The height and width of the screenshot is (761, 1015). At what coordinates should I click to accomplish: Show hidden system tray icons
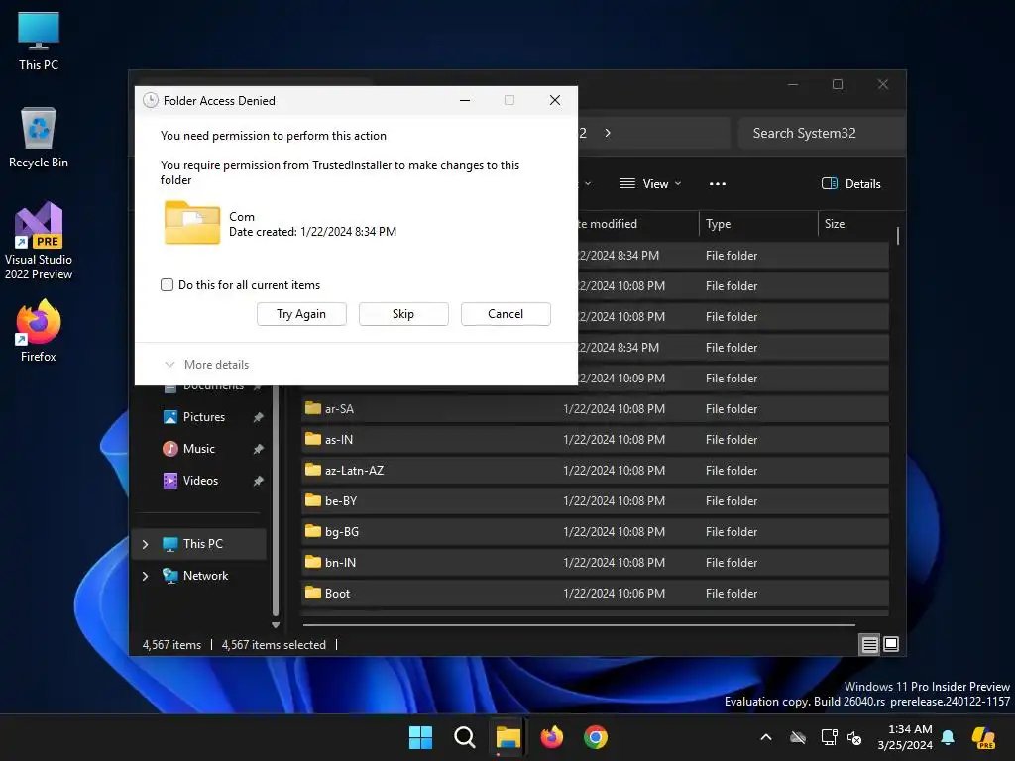766,737
